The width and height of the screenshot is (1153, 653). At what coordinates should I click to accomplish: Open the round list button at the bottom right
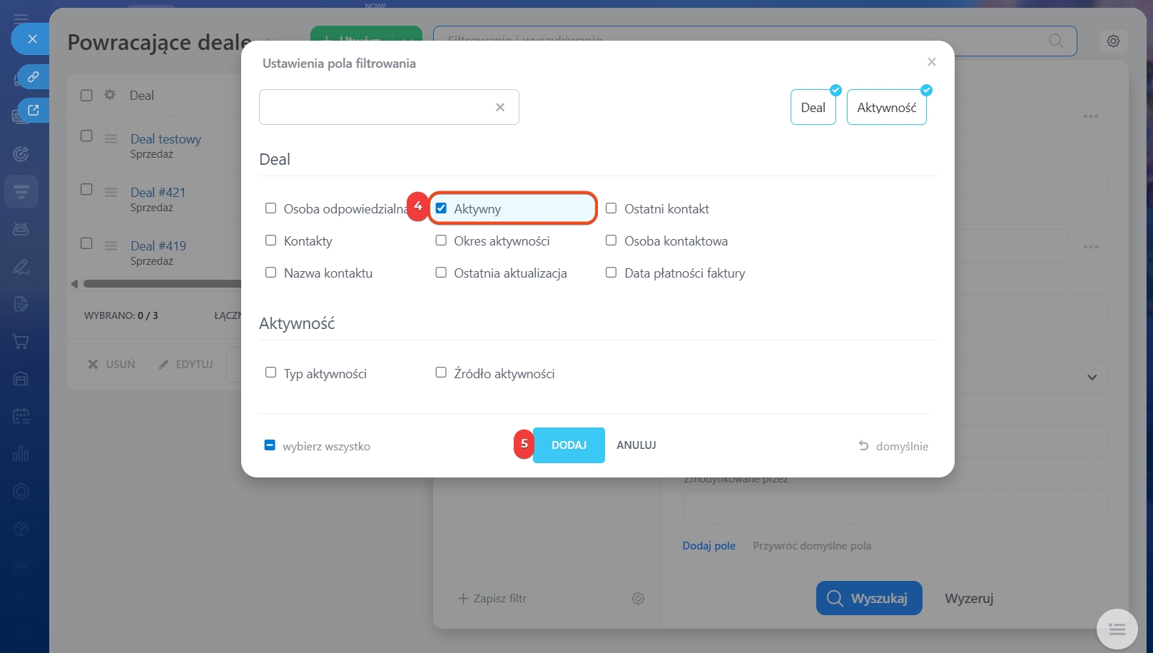[1117, 629]
